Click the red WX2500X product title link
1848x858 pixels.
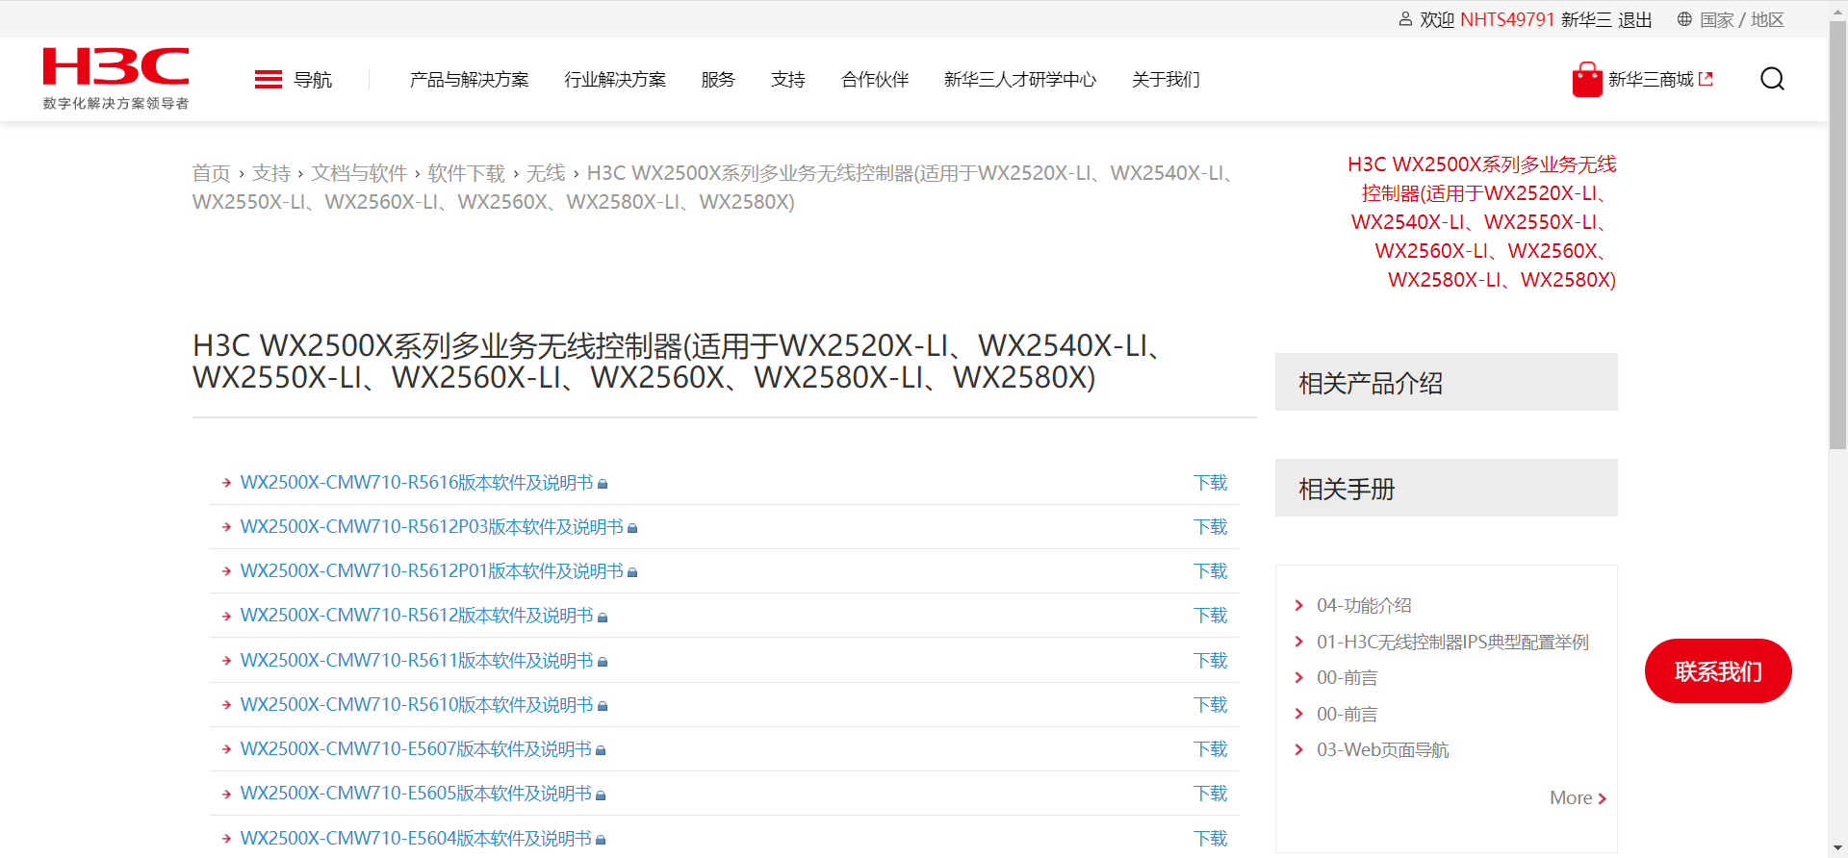[1482, 222]
